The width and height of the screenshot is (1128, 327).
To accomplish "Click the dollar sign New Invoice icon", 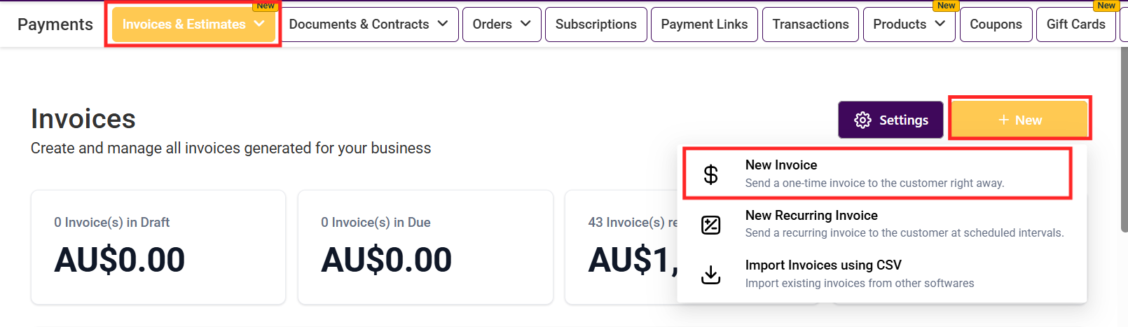I will click(x=710, y=174).
